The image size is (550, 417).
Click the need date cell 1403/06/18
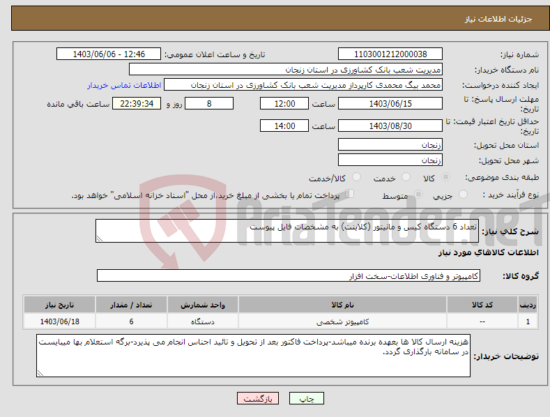pos(60,321)
